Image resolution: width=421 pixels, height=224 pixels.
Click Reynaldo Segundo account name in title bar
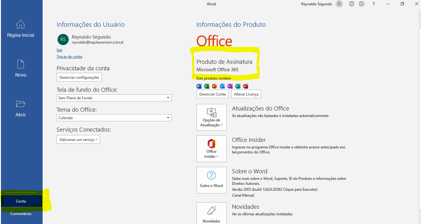[x=317, y=4]
